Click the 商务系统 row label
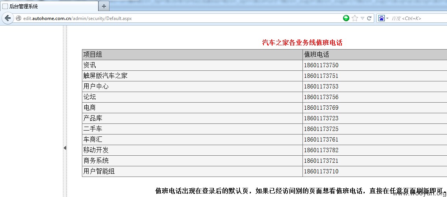The image size is (447, 197). (96, 161)
